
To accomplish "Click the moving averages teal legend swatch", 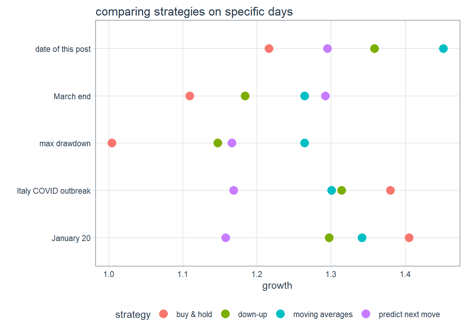I will coord(281,314).
